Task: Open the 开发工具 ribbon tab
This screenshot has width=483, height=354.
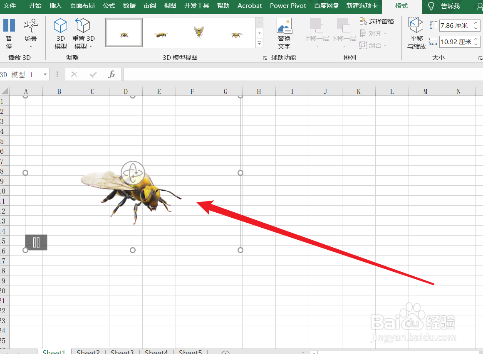Action: [x=196, y=6]
